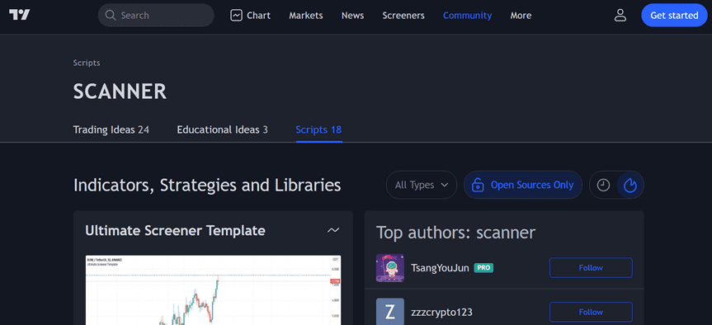712x325 pixels.
Task: Open the Chart menu item
Action: (250, 16)
